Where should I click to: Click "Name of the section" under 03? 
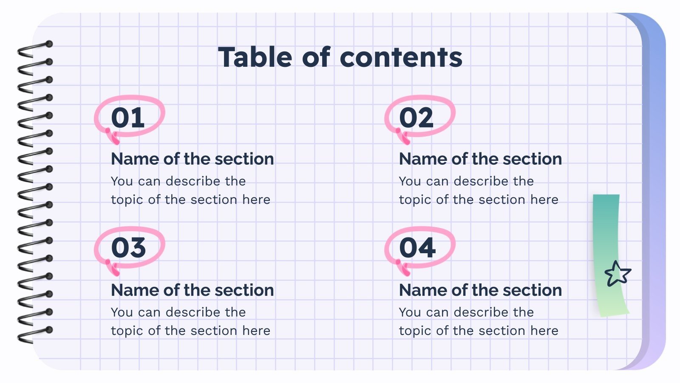coord(193,290)
